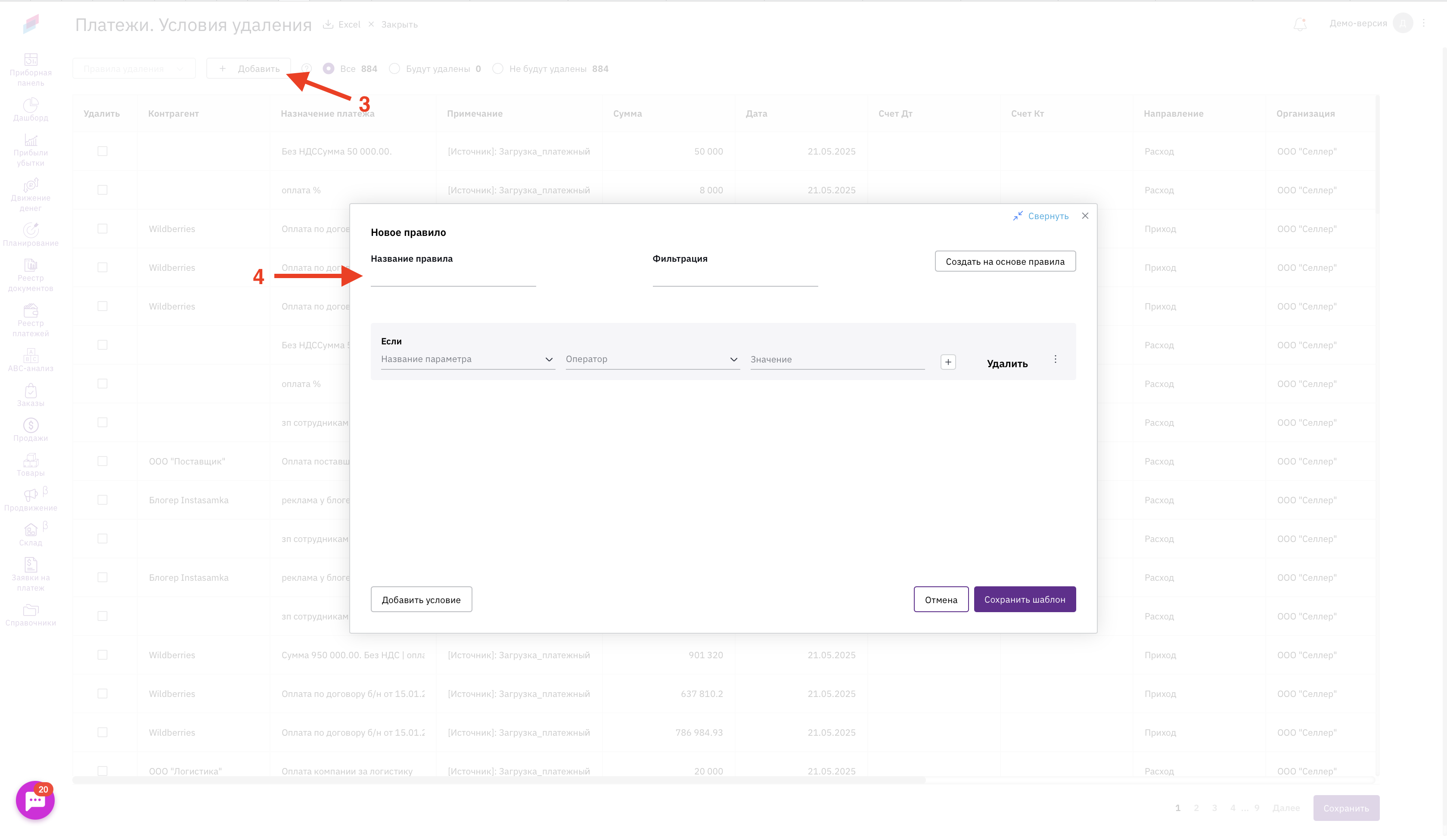Open the ABC-анализ sidebar icon
Viewport: 1447px width, 836px height.
[31, 356]
